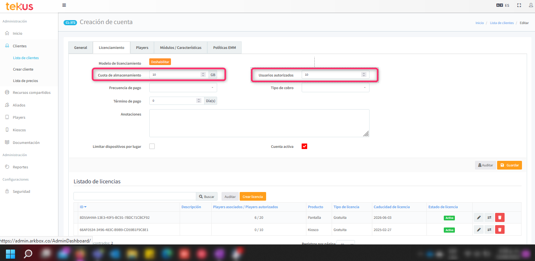Click the Windows taskbar search icon
This screenshot has height=261, width=535.
coord(28,253)
